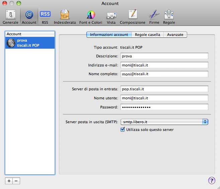Click the red close window button

5,3
